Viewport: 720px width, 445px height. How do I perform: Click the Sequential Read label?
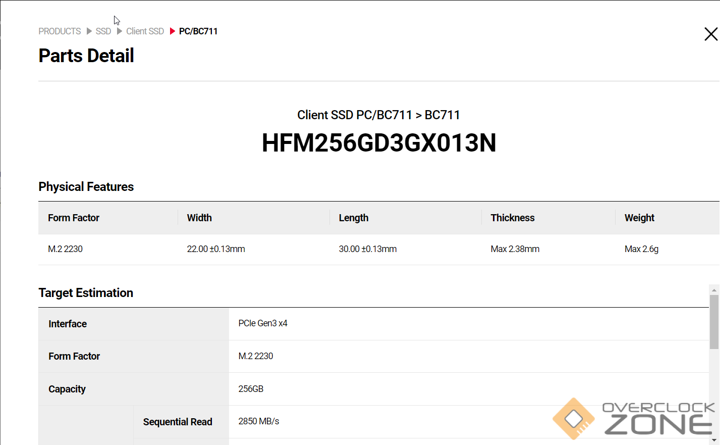coord(178,422)
